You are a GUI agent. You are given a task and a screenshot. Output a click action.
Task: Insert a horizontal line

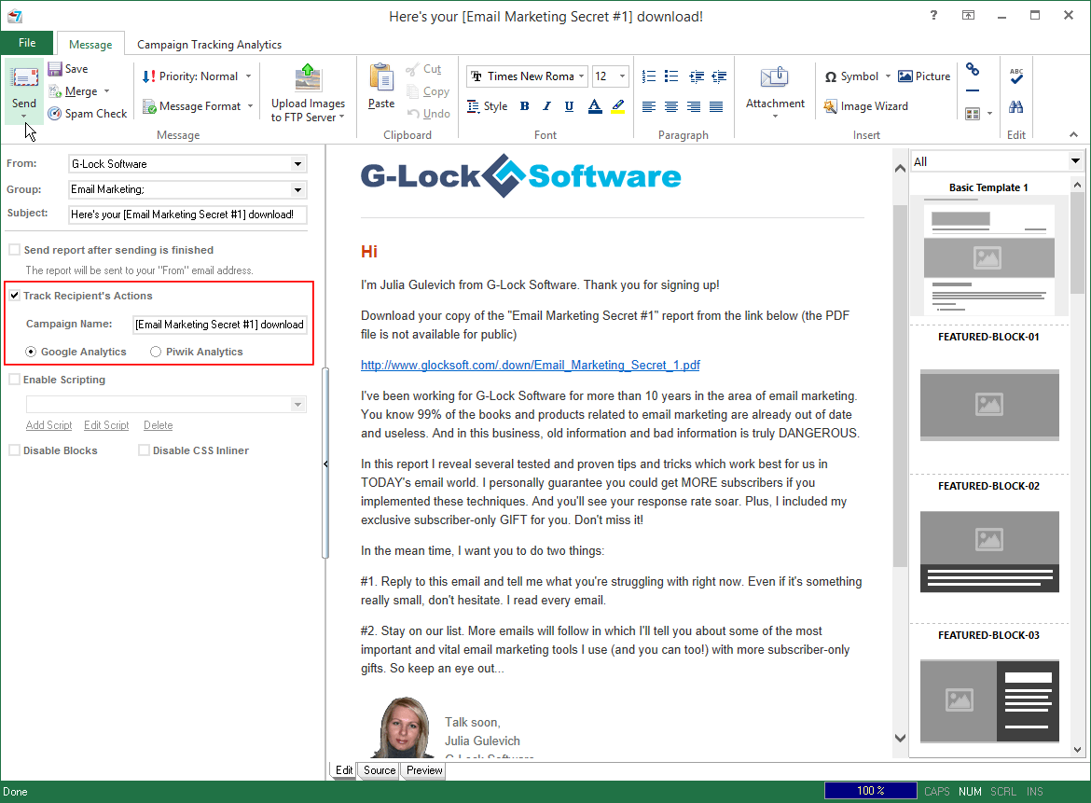(x=973, y=91)
